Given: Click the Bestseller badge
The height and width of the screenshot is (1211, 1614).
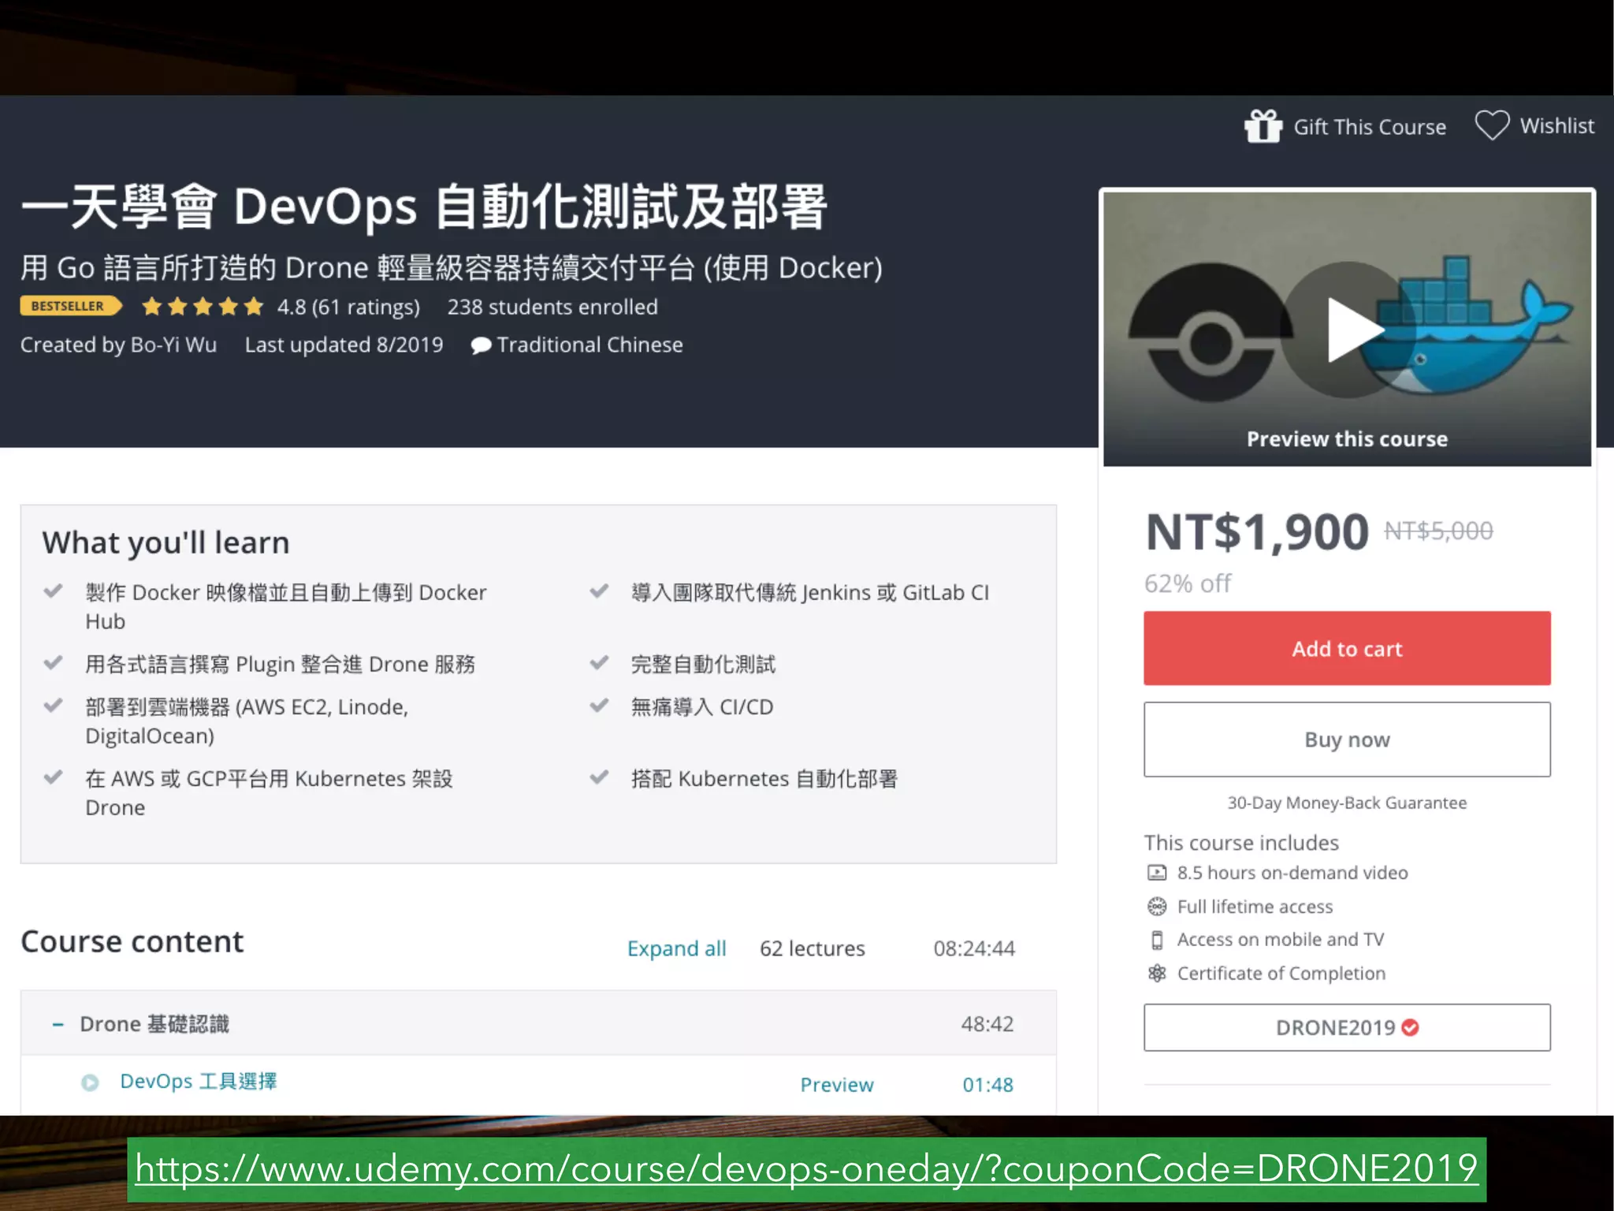Looking at the screenshot, I should point(71,306).
